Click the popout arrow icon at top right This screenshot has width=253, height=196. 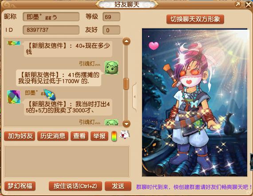point(237,4)
